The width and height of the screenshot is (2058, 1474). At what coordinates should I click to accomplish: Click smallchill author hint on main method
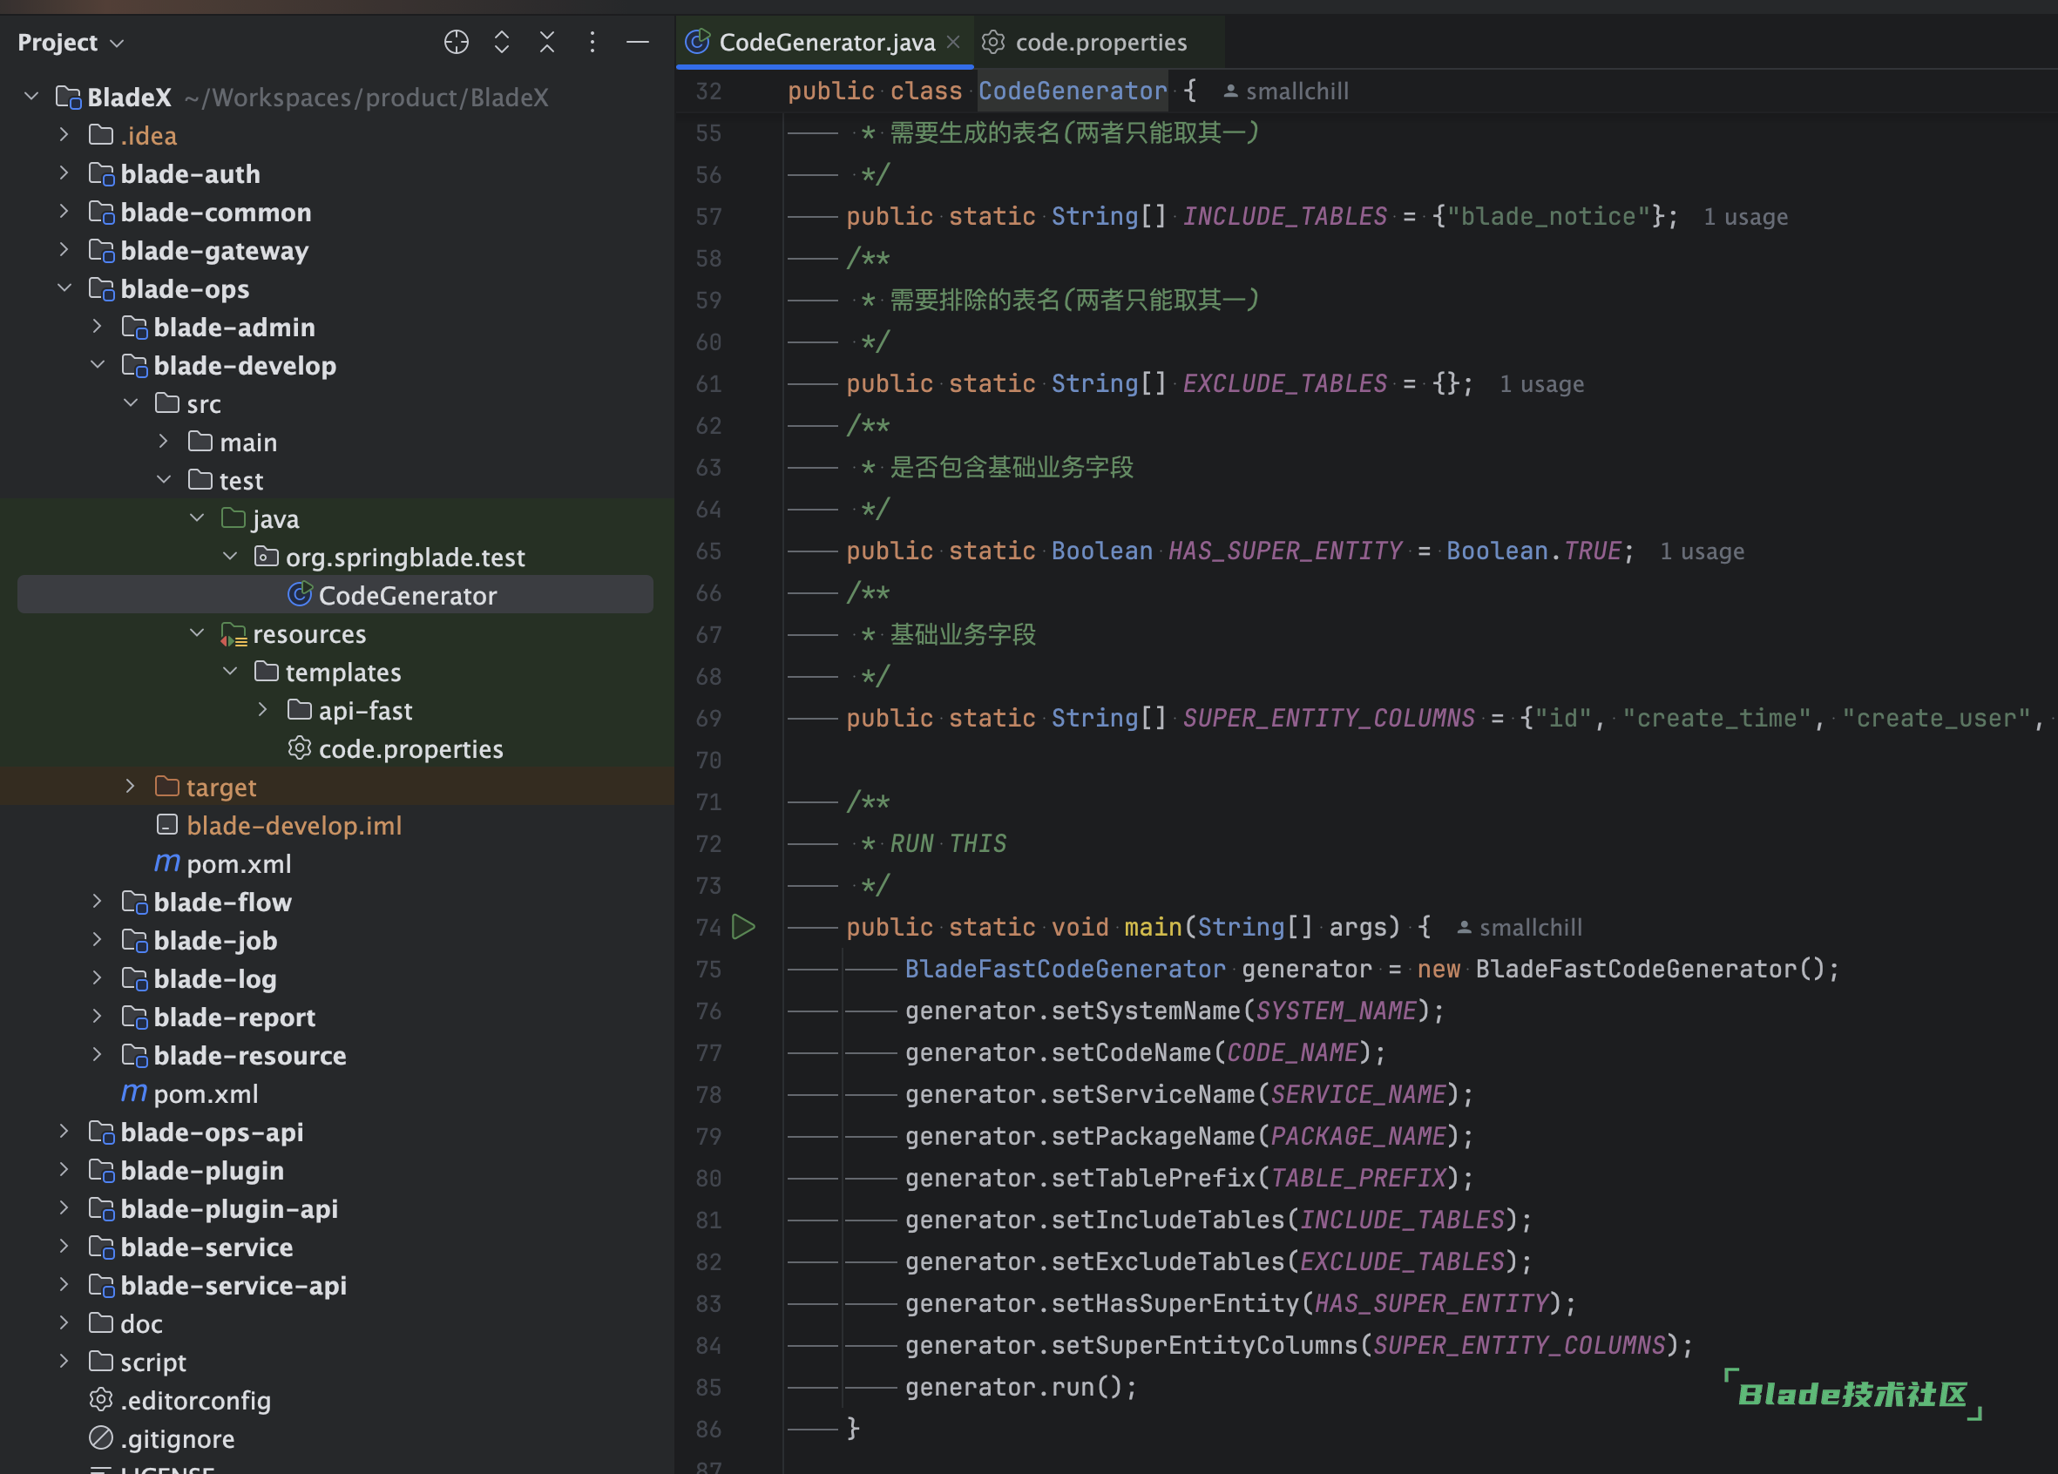click(1520, 927)
